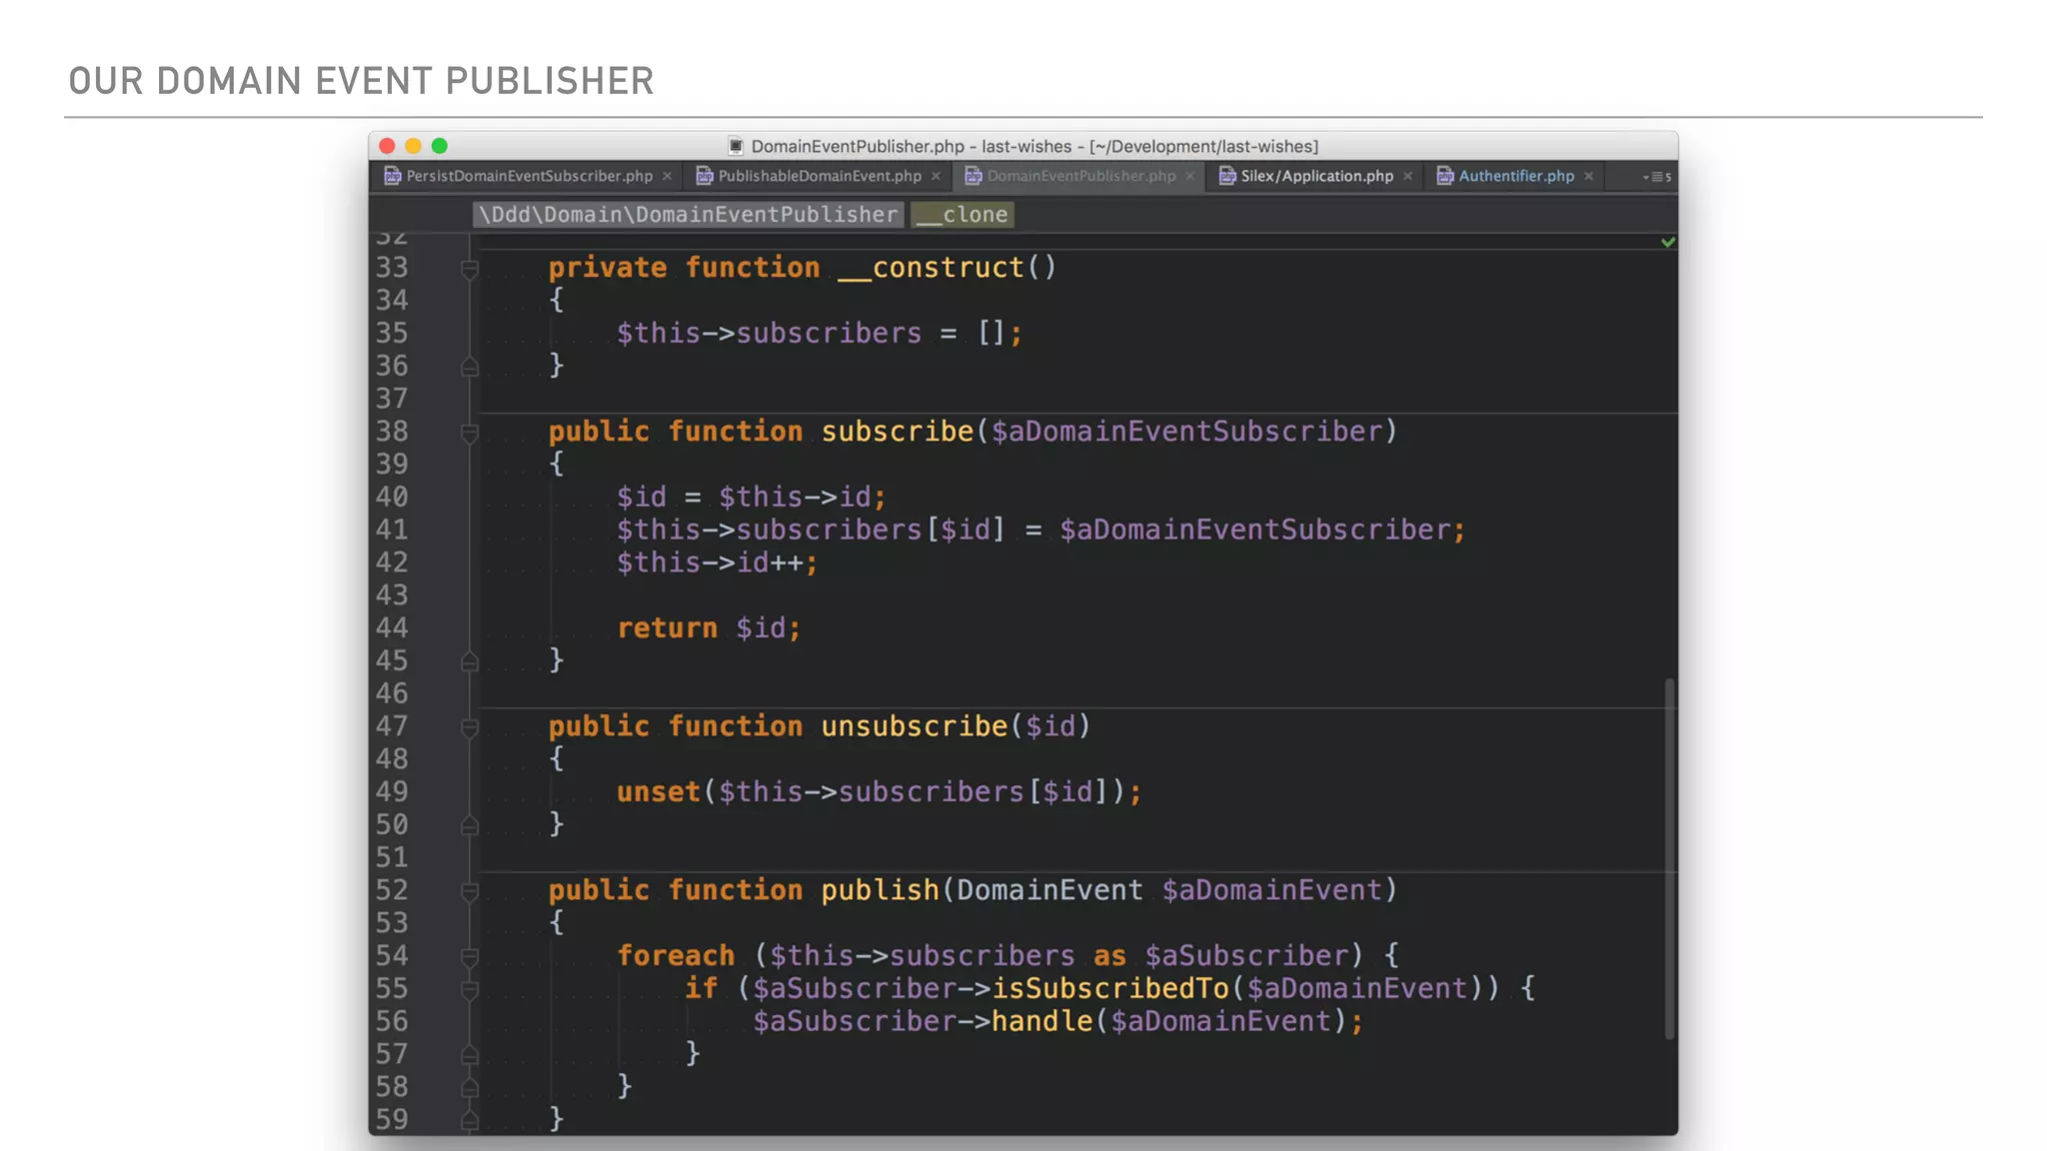The height and width of the screenshot is (1151, 2047).
Task: Switch to the Silex/Application.php tab
Action: pyautogui.click(x=1316, y=176)
